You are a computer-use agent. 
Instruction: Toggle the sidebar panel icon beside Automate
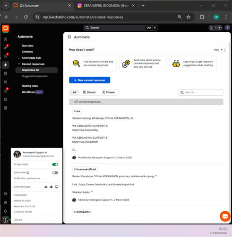tap(69, 37)
